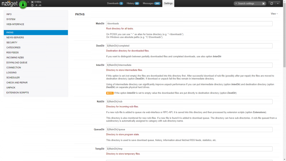Follow the InterDir link under DestDir description
The image size is (286, 161).
(217, 57)
